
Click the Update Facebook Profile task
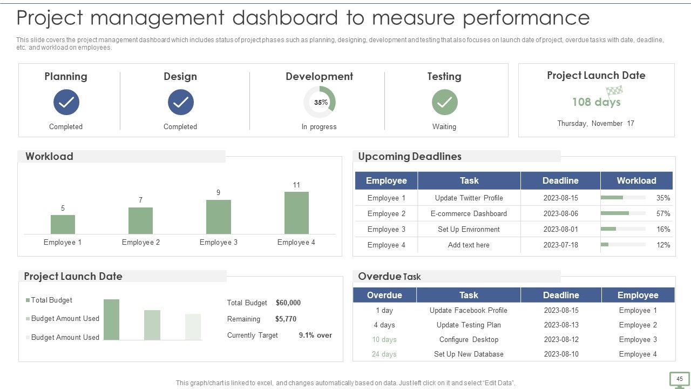469,310
